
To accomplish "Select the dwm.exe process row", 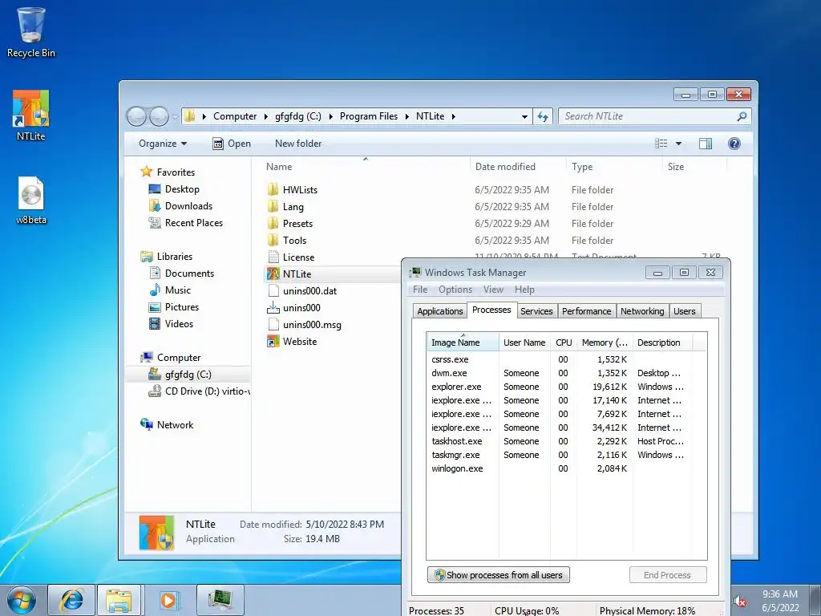I will coord(567,373).
